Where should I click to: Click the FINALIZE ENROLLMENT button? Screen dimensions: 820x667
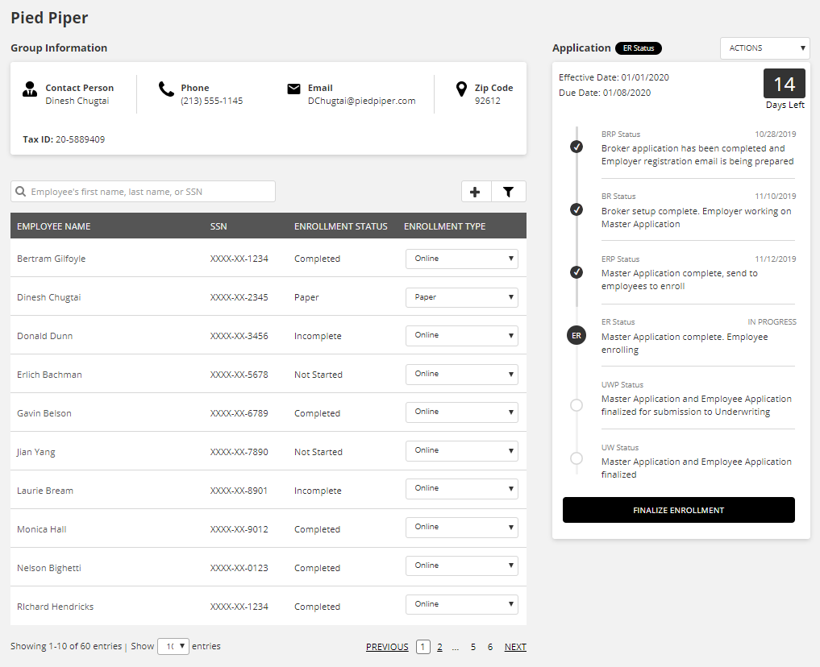click(678, 510)
